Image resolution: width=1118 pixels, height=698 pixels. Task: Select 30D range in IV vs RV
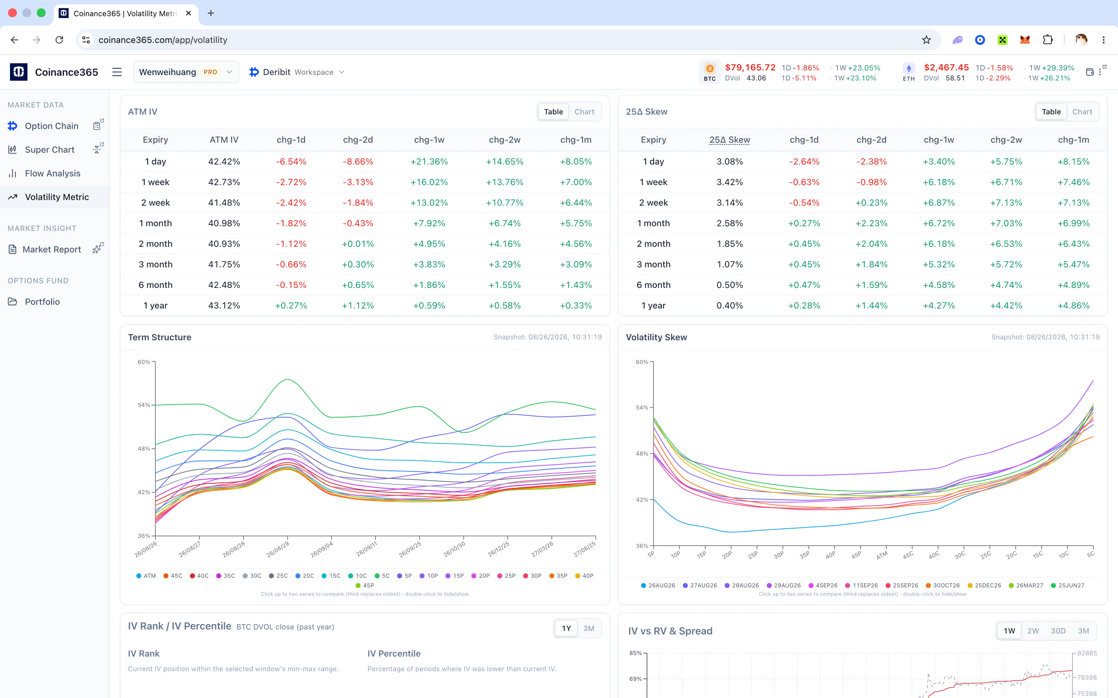[x=1058, y=631]
